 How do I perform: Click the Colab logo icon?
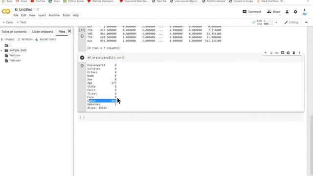[6, 12]
